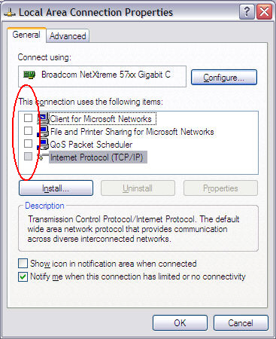The width and height of the screenshot is (276, 339).
Task: Tick the QoS Packet Scheduler checkbox
Action: (x=28, y=144)
